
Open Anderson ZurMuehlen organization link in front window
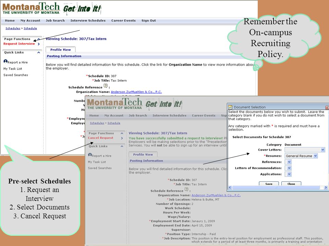point(216,195)
